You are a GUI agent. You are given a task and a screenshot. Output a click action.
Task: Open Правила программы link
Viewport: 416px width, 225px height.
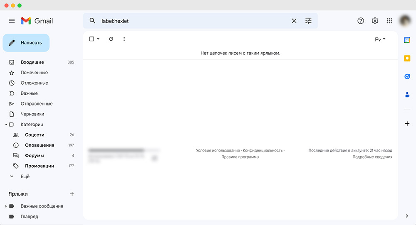[240, 157]
